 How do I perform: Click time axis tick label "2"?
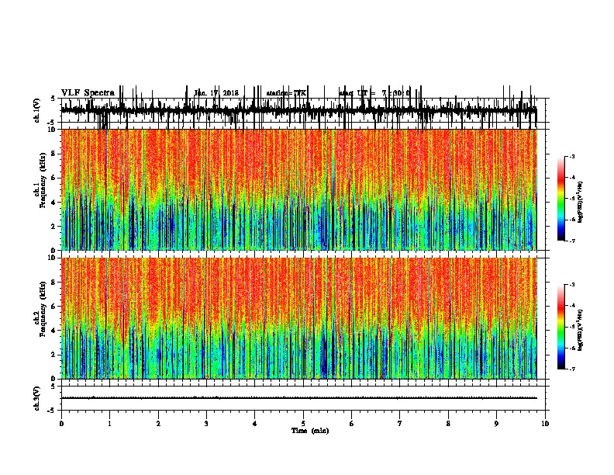[x=158, y=424]
